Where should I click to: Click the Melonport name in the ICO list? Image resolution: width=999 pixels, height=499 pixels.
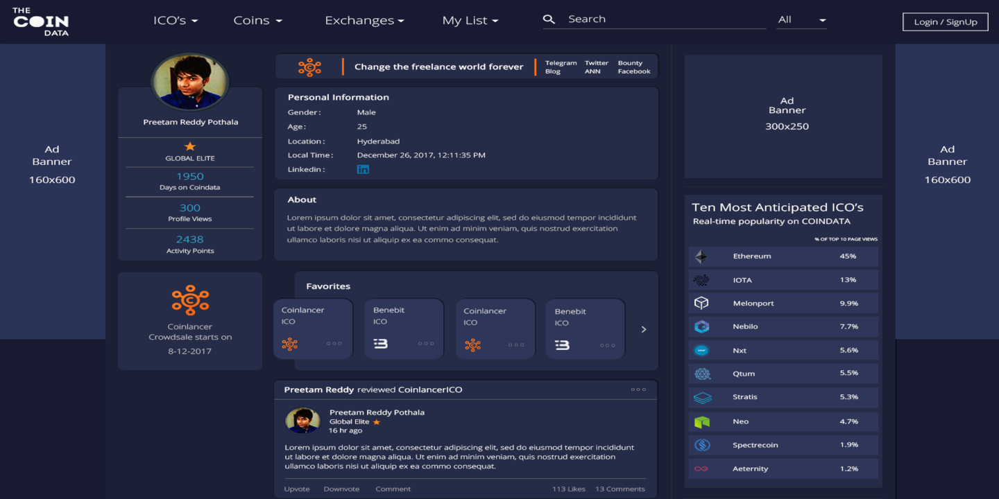(x=753, y=304)
